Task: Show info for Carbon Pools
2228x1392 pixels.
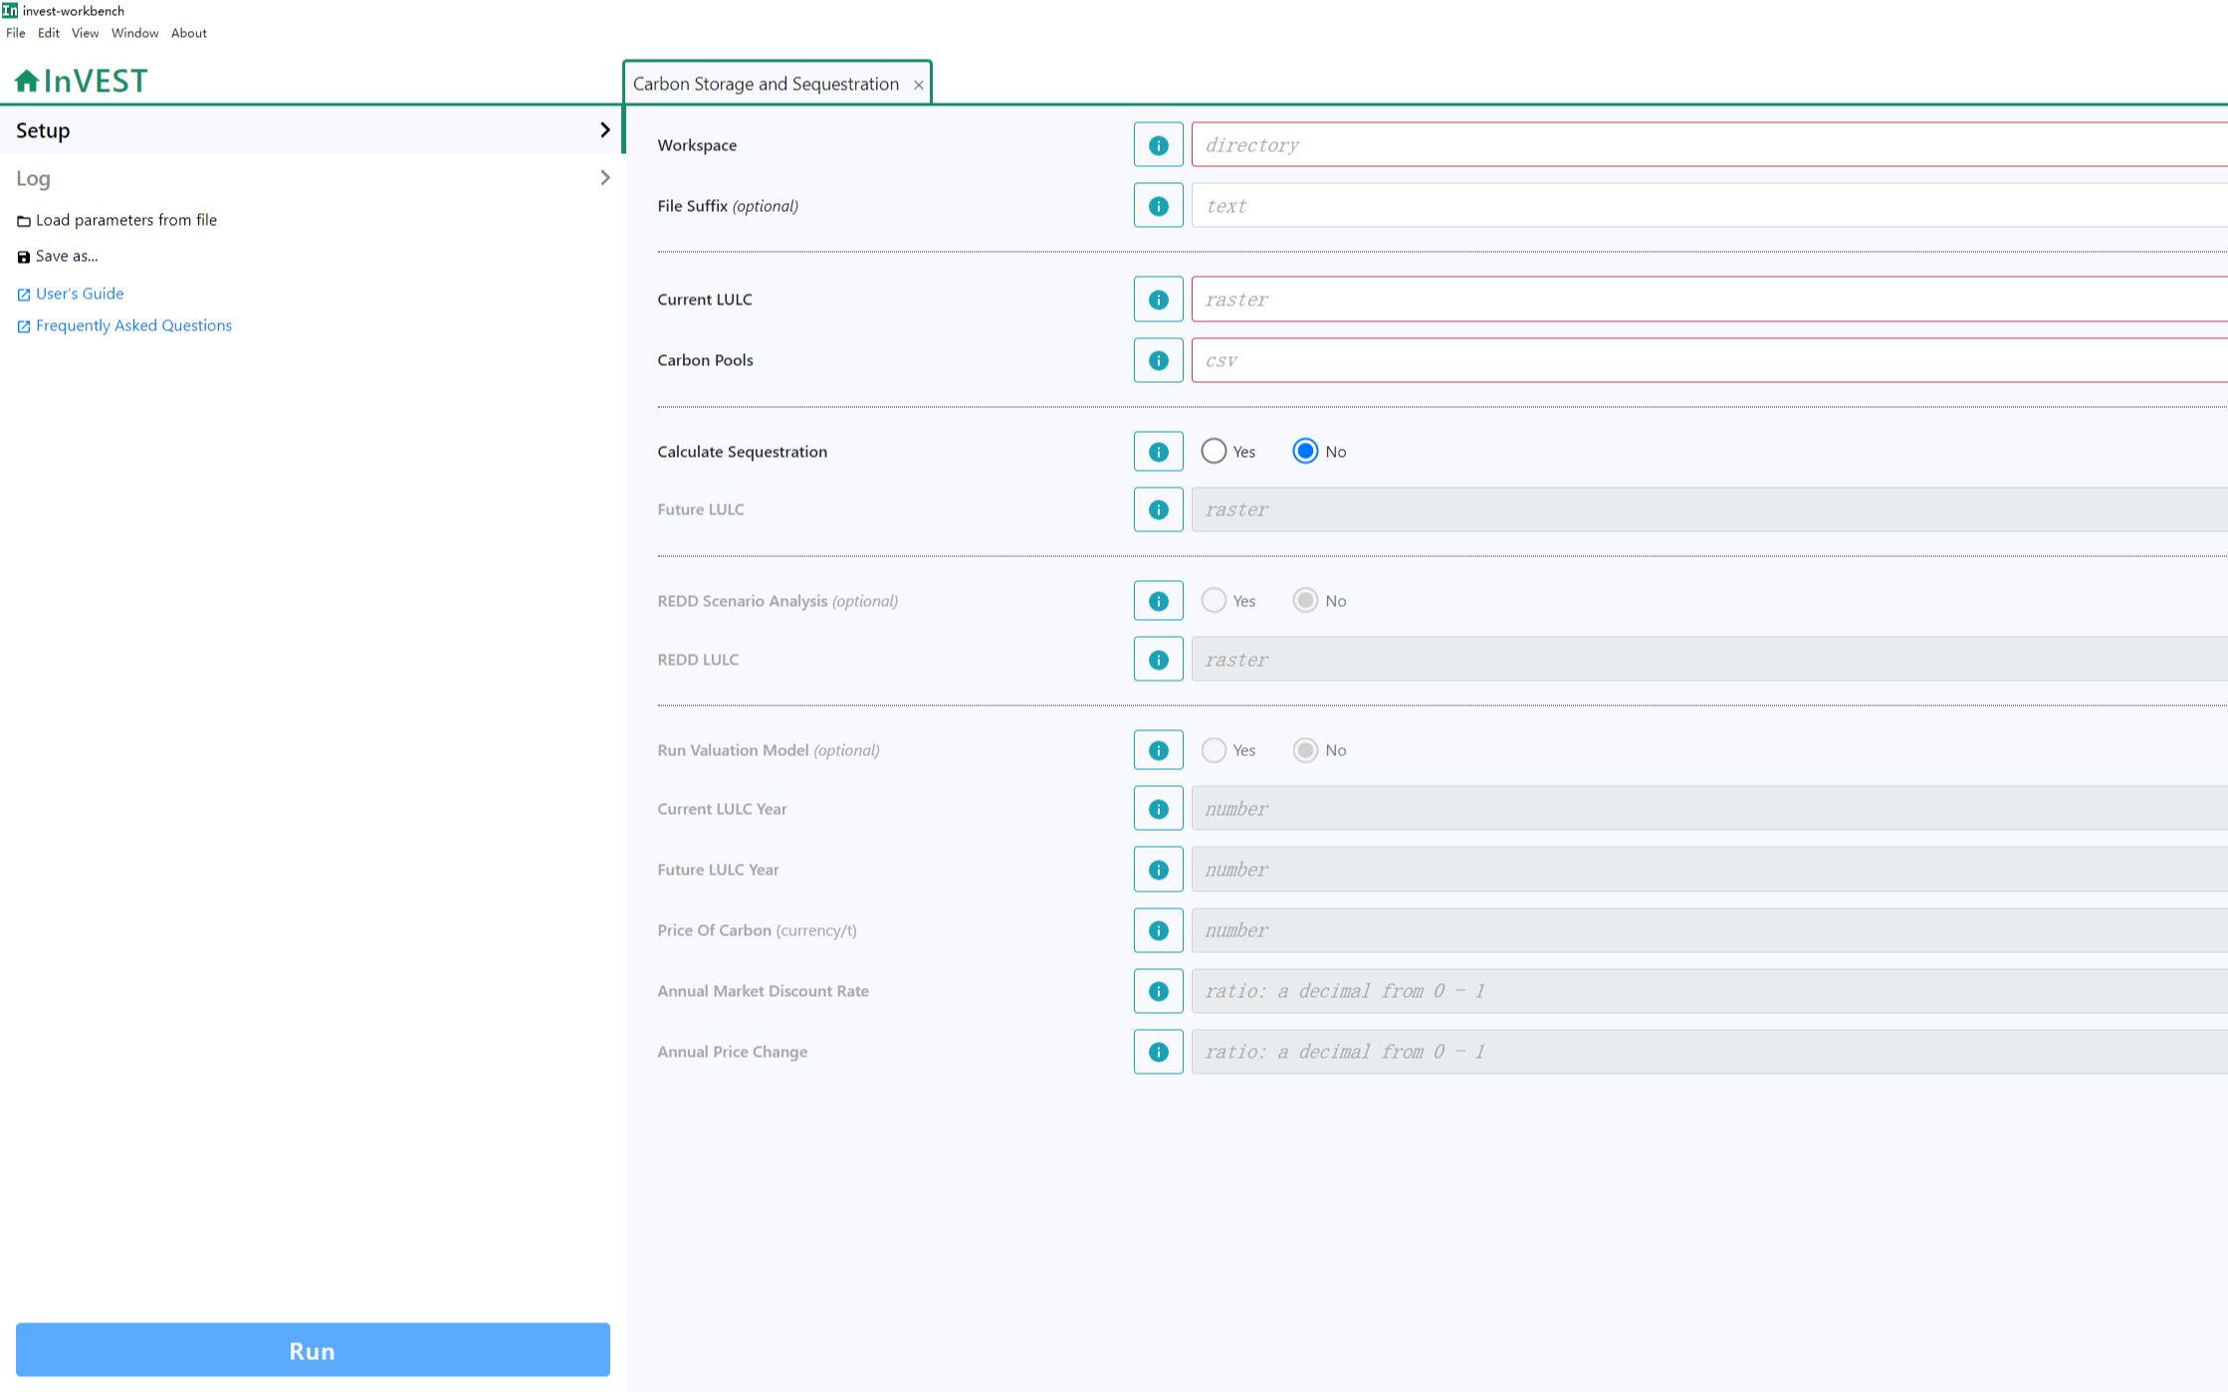Action: tap(1158, 360)
